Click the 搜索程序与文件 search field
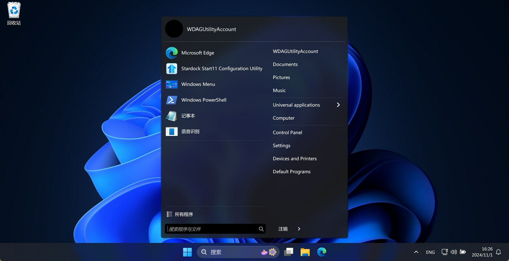This screenshot has width=509, height=261. click(212, 229)
